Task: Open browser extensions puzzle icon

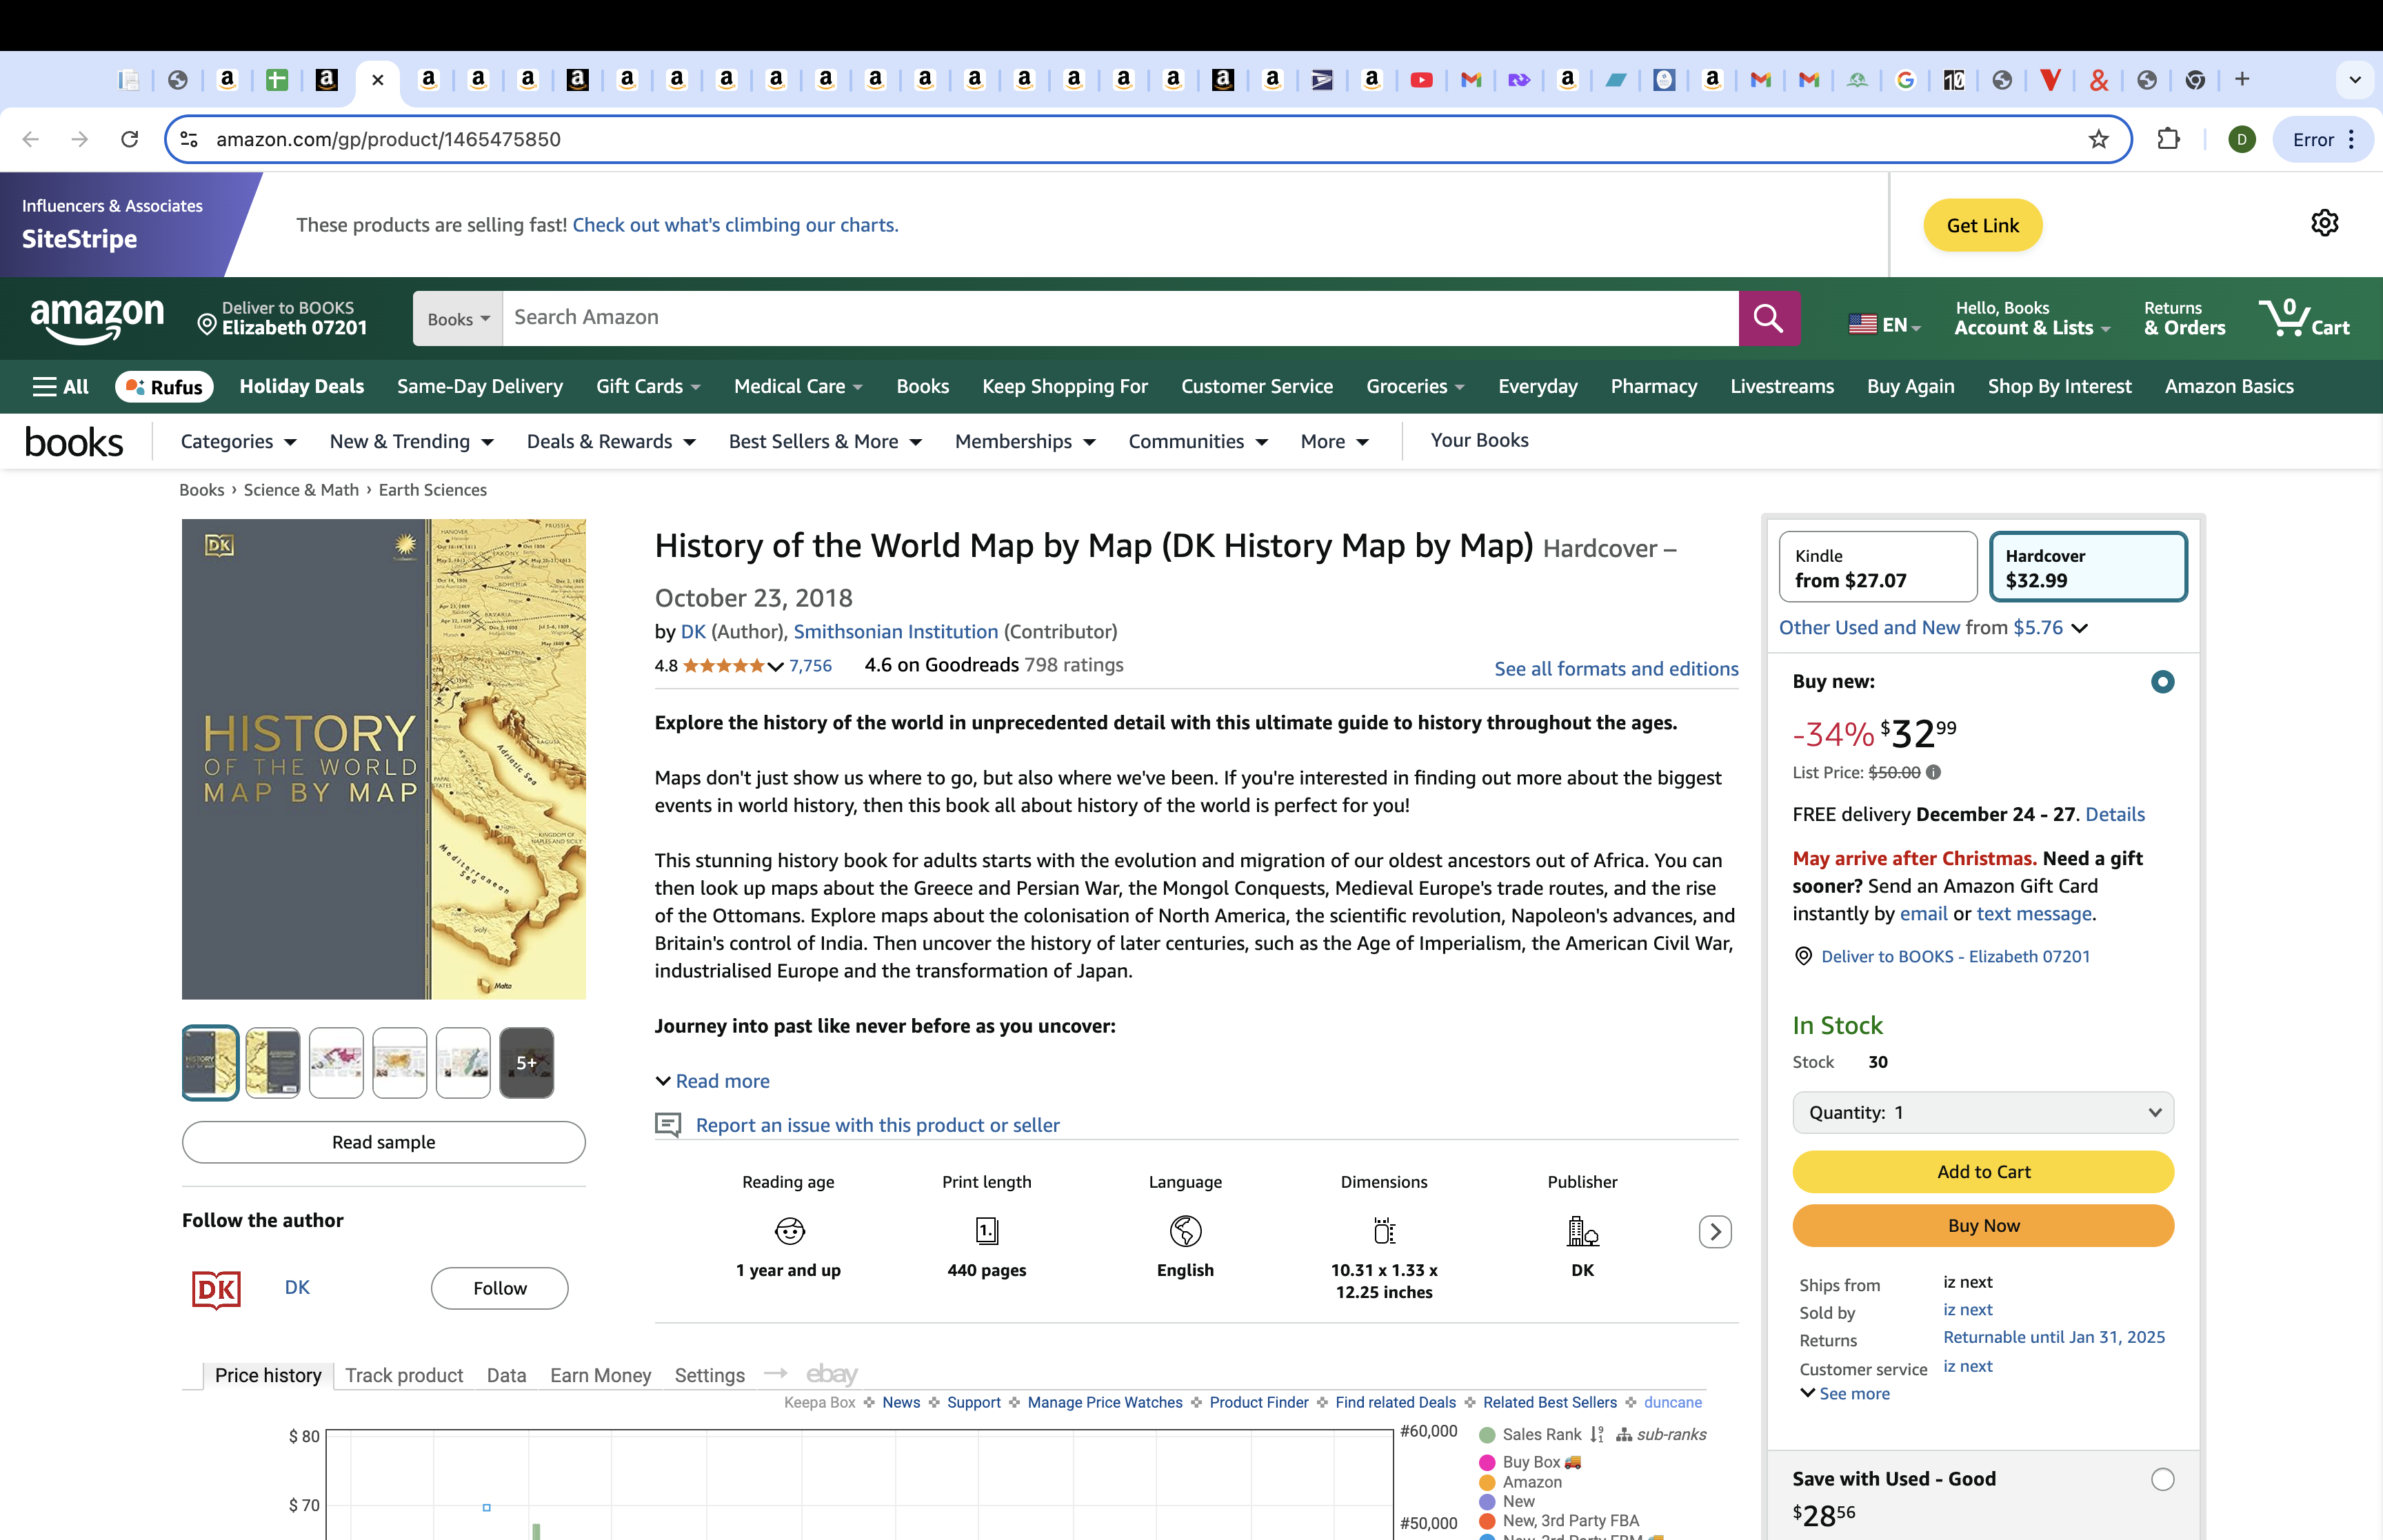Action: [2168, 139]
